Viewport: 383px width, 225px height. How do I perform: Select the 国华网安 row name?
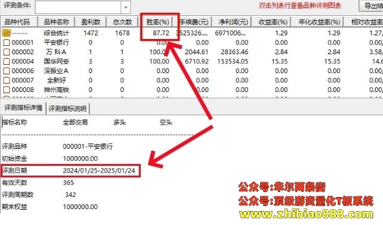click(56, 62)
